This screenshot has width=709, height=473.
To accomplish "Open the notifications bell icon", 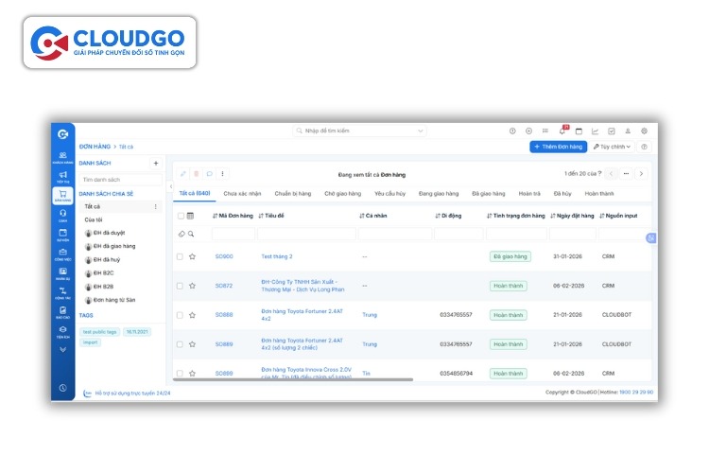I will pos(564,131).
